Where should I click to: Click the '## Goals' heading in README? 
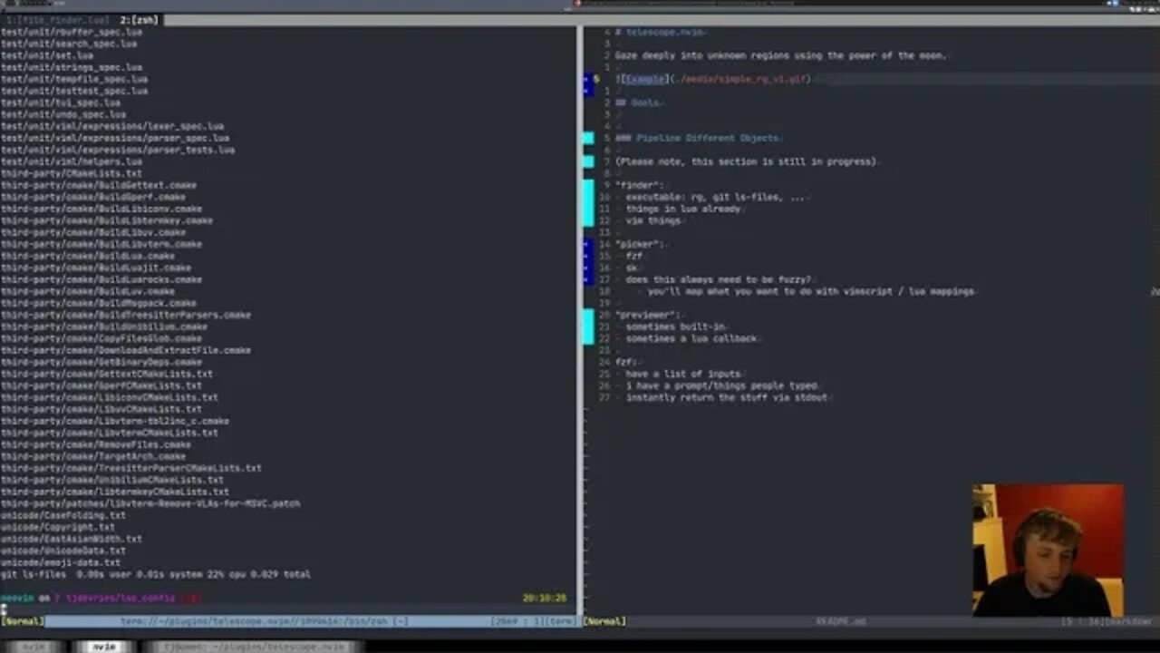638,102
